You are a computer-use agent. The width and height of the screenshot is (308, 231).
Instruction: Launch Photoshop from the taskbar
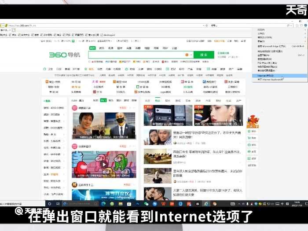click(x=138, y=204)
